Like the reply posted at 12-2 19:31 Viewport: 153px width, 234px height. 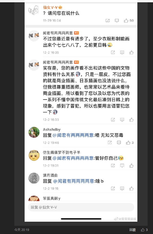tap(131, 165)
